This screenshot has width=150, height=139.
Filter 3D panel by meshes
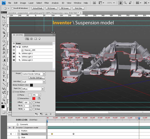click(x=31, y=39)
